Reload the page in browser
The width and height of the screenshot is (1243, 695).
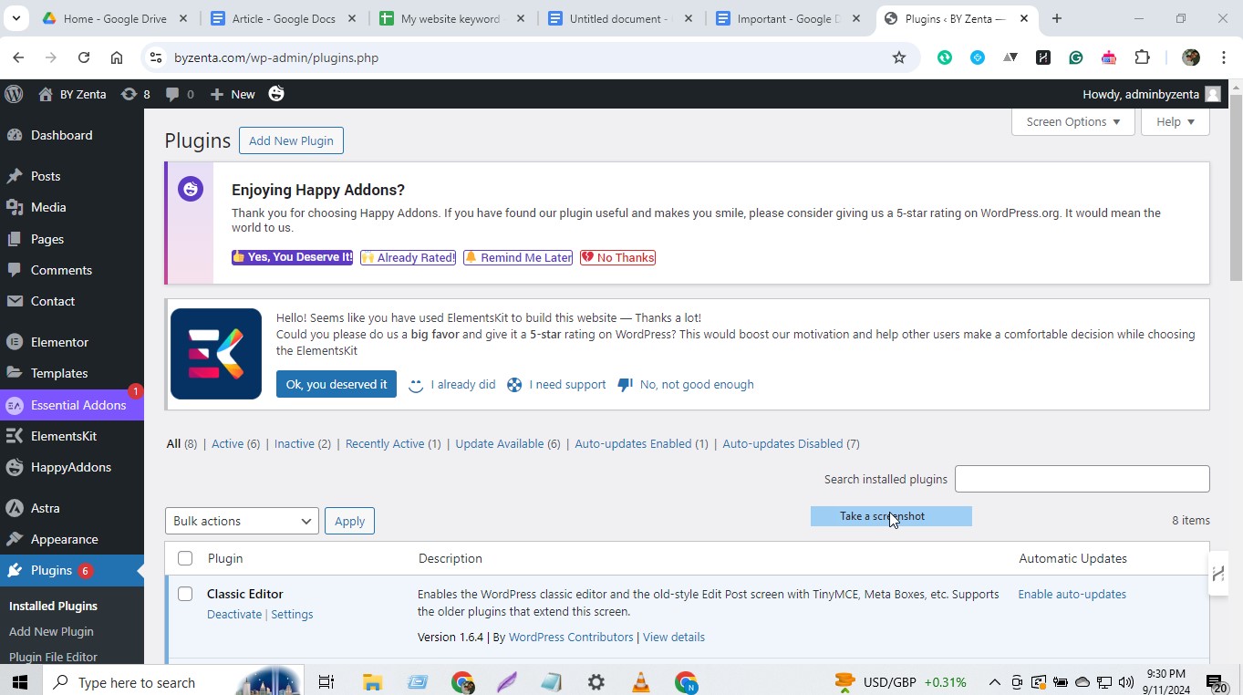[84, 57]
